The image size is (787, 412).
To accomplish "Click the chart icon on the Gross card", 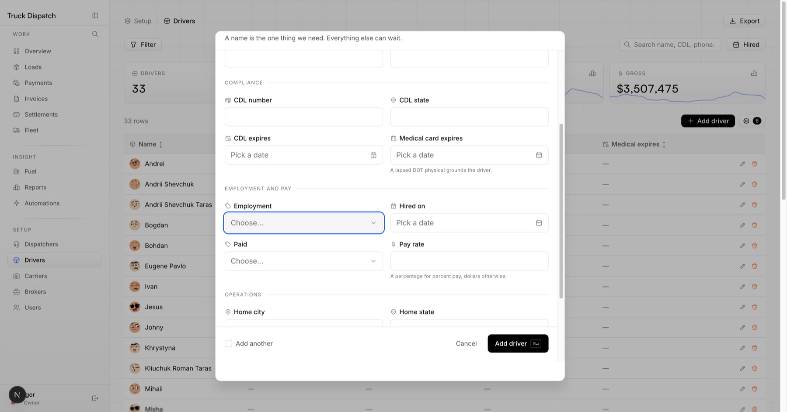I will click(754, 73).
